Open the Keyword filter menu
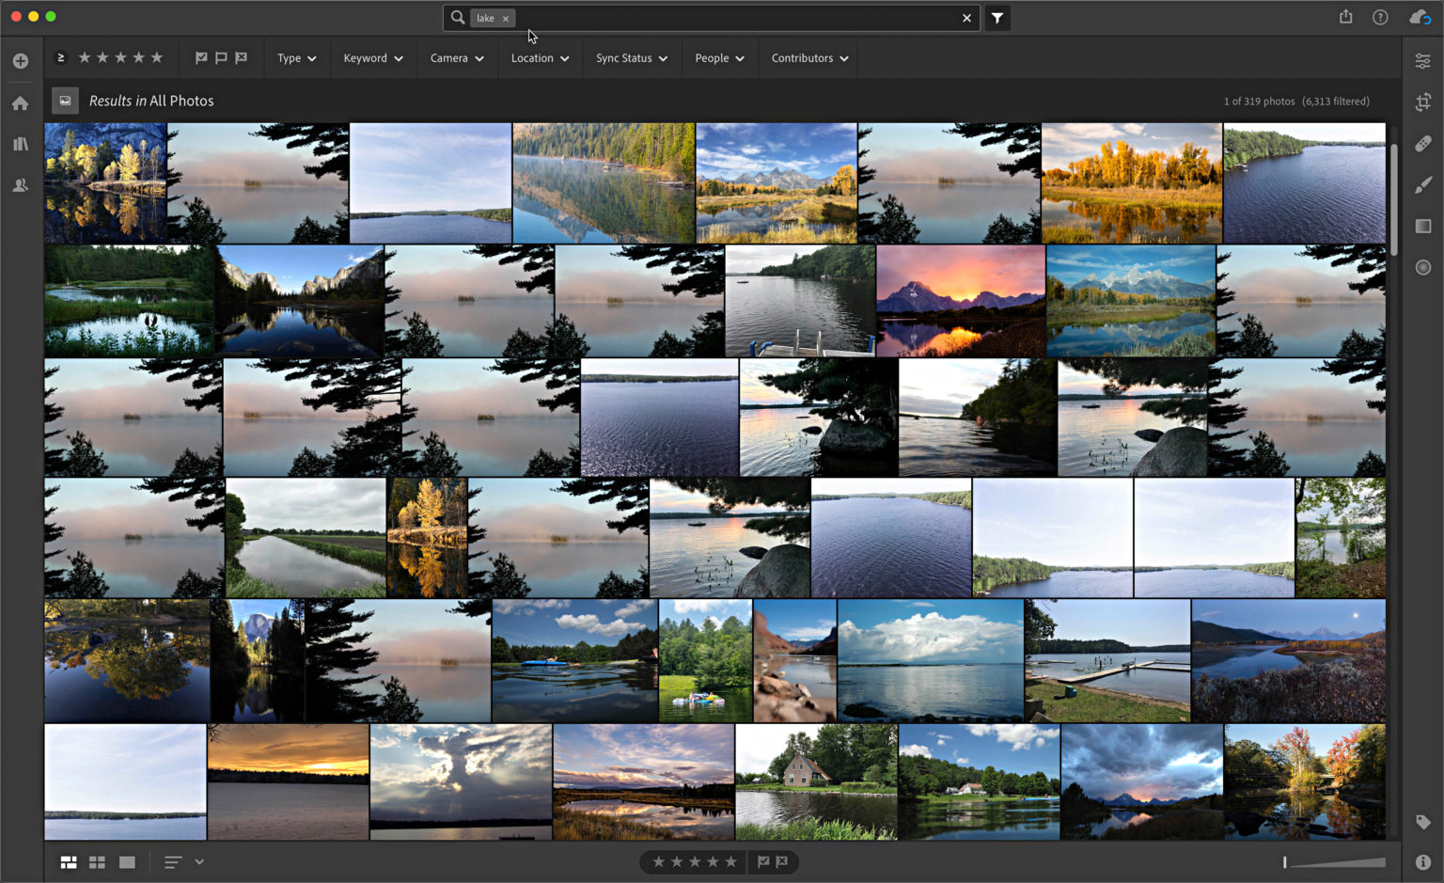The height and width of the screenshot is (883, 1444). pyautogui.click(x=372, y=57)
